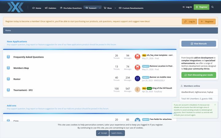Screen dimensions: 221x138
Task: Open MMOGODLY's avatar in the Roster row
Action: 138,79
